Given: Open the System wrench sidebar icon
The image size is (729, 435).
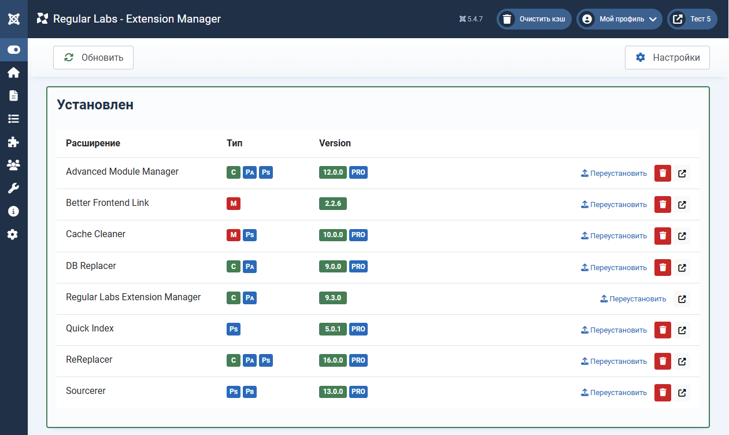Looking at the screenshot, I should 14,189.
